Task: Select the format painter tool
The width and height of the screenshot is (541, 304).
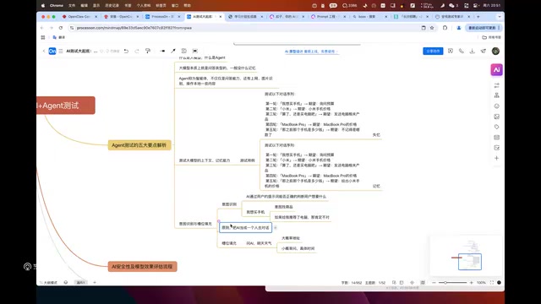Action: [148, 51]
